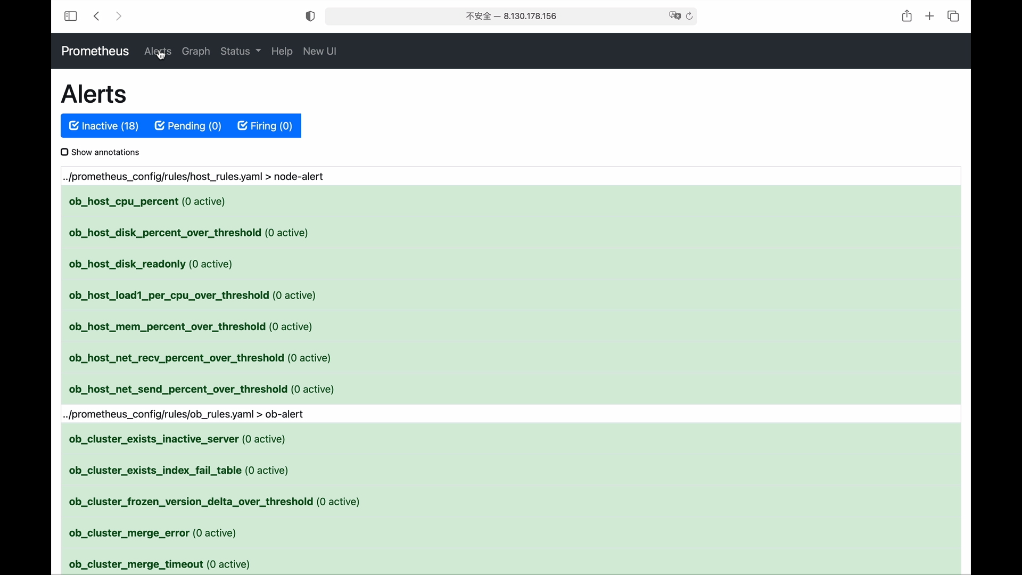Toggle the Safari sidebar icon
The height and width of the screenshot is (575, 1022).
tap(70, 17)
